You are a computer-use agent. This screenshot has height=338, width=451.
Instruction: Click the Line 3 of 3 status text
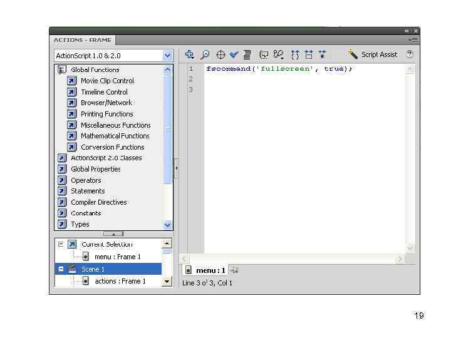click(207, 283)
